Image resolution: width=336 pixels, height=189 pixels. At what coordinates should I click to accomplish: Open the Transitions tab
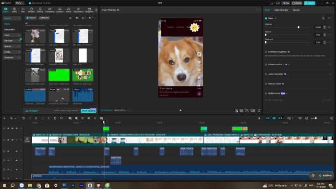(50, 10)
